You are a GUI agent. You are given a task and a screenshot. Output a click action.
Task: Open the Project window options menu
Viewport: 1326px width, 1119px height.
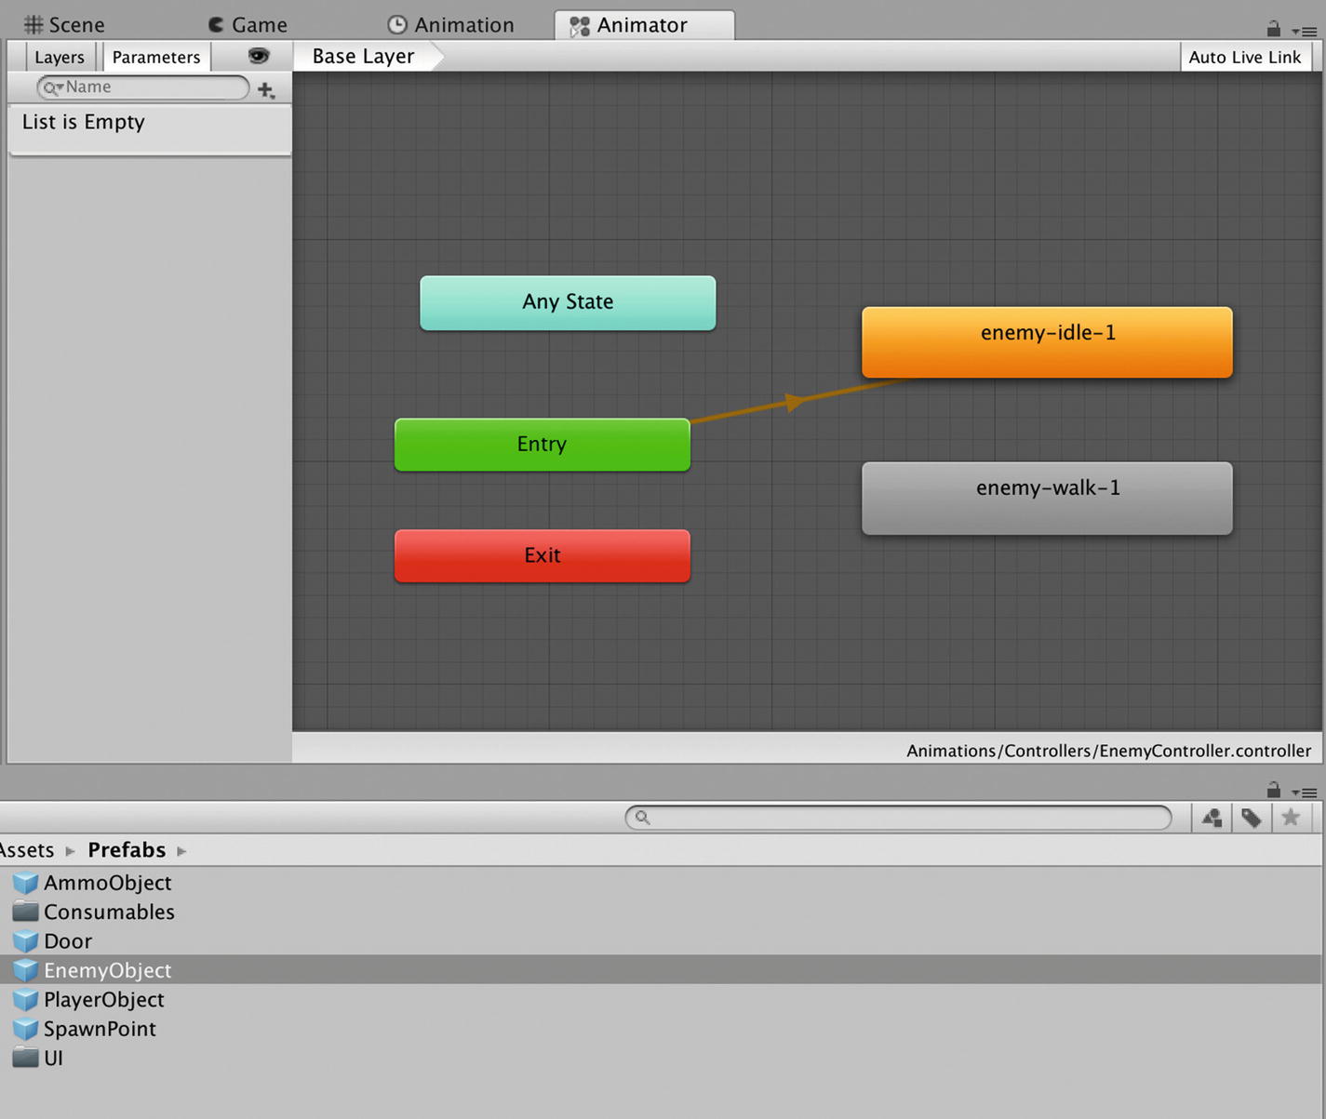coord(1304,793)
